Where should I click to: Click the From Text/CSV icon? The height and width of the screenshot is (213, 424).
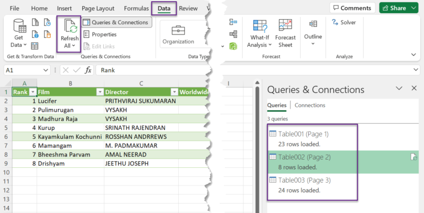click(35, 23)
